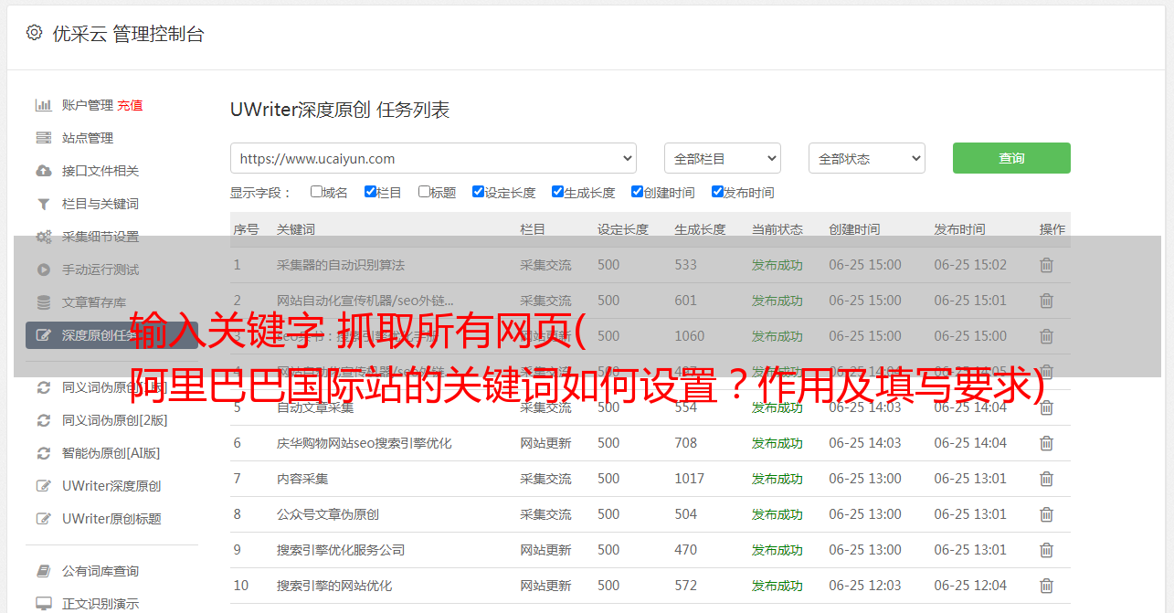Open 正文识别演示 sidebar link
1174x613 pixels.
[x=100, y=604]
